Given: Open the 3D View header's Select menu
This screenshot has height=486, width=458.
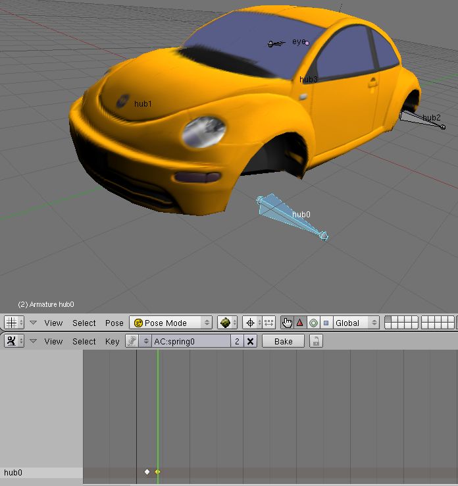Looking at the screenshot, I should (84, 323).
